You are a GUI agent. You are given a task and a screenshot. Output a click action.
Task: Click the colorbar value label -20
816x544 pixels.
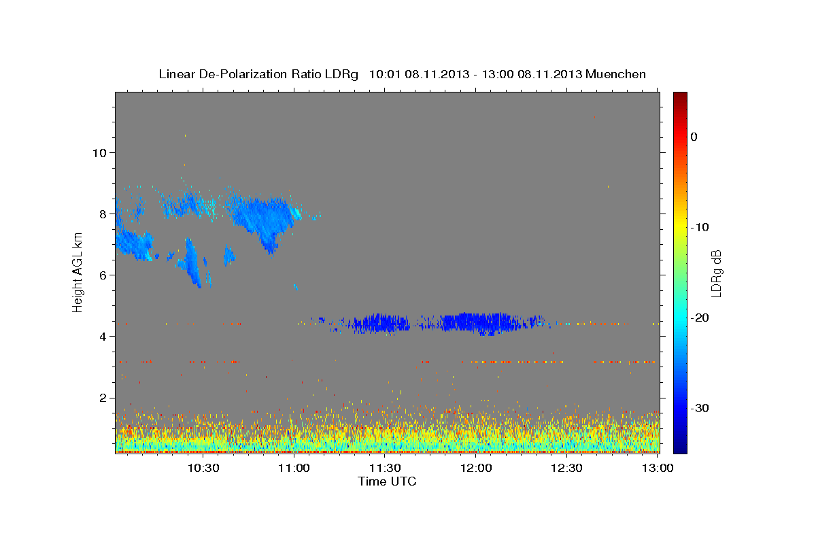point(700,318)
